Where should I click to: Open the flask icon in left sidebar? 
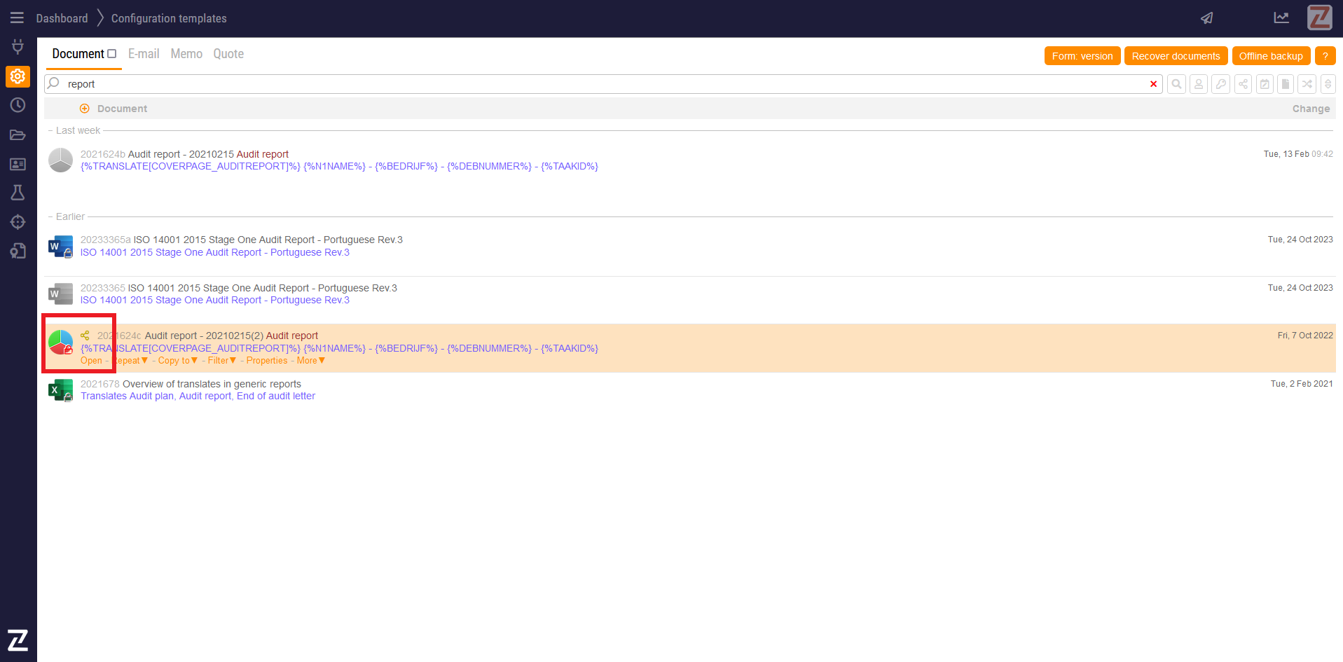18,193
